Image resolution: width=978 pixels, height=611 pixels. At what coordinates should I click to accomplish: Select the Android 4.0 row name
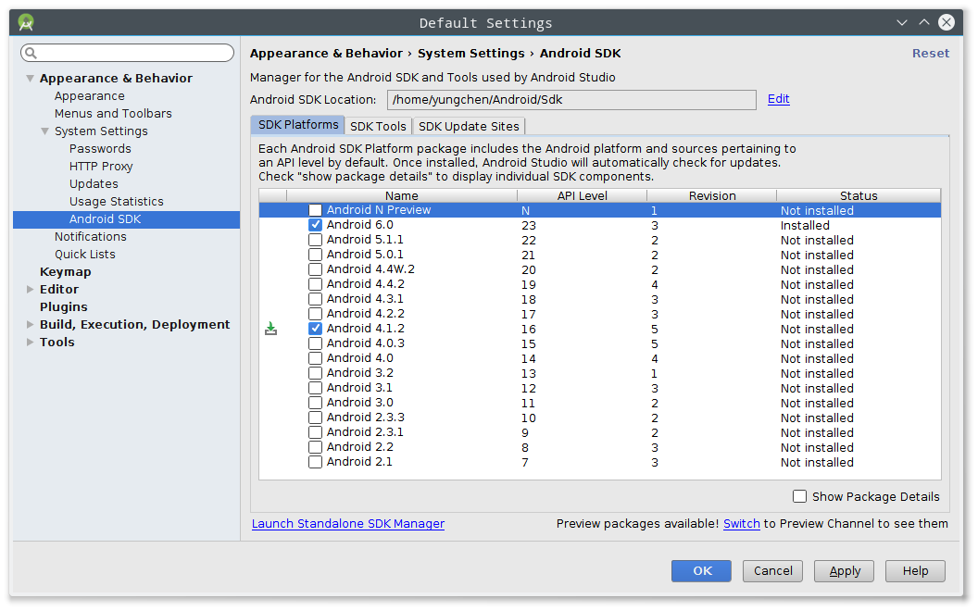[360, 358]
